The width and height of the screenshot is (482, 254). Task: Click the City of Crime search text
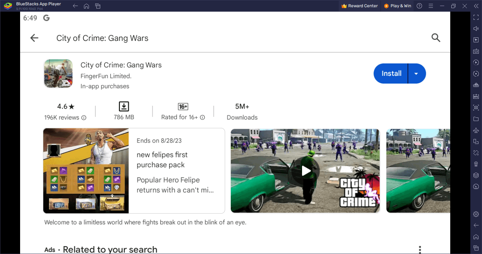(x=102, y=38)
